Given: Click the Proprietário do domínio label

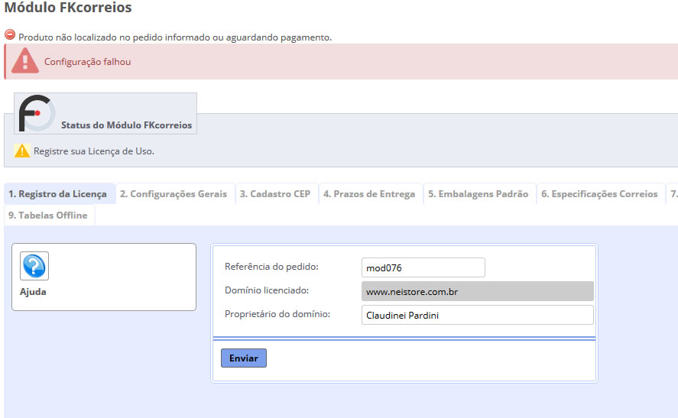Looking at the screenshot, I should click(x=277, y=314).
